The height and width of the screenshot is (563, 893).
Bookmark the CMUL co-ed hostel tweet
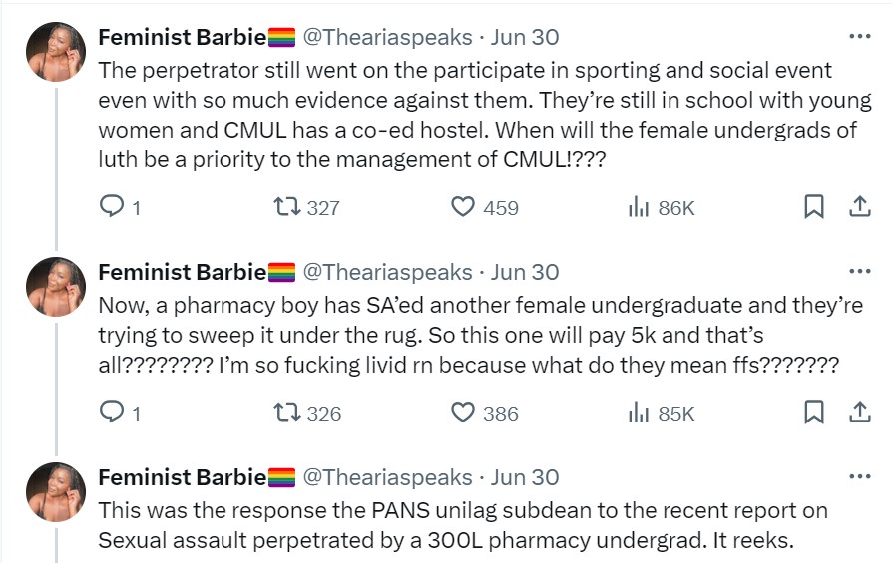click(x=814, y=207)
